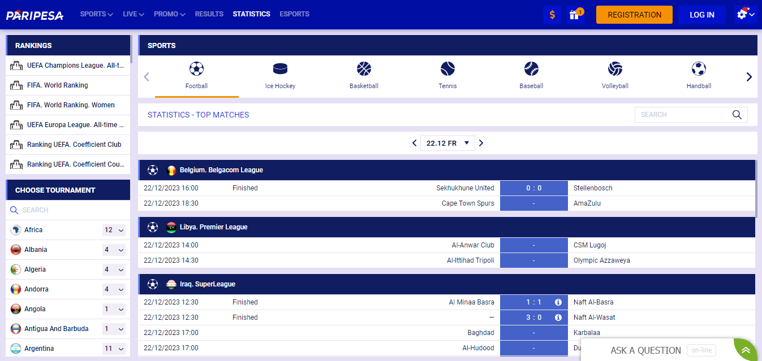
Task: Click the Olympic Azzaweya team name
Action: pyautogui.click(x=602, y=260)
